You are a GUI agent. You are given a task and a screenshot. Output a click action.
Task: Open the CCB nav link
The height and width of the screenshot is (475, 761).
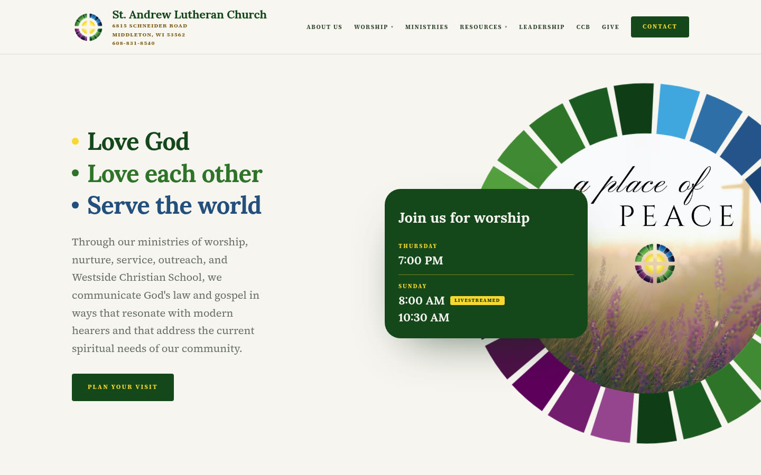(x=583, y=27)
